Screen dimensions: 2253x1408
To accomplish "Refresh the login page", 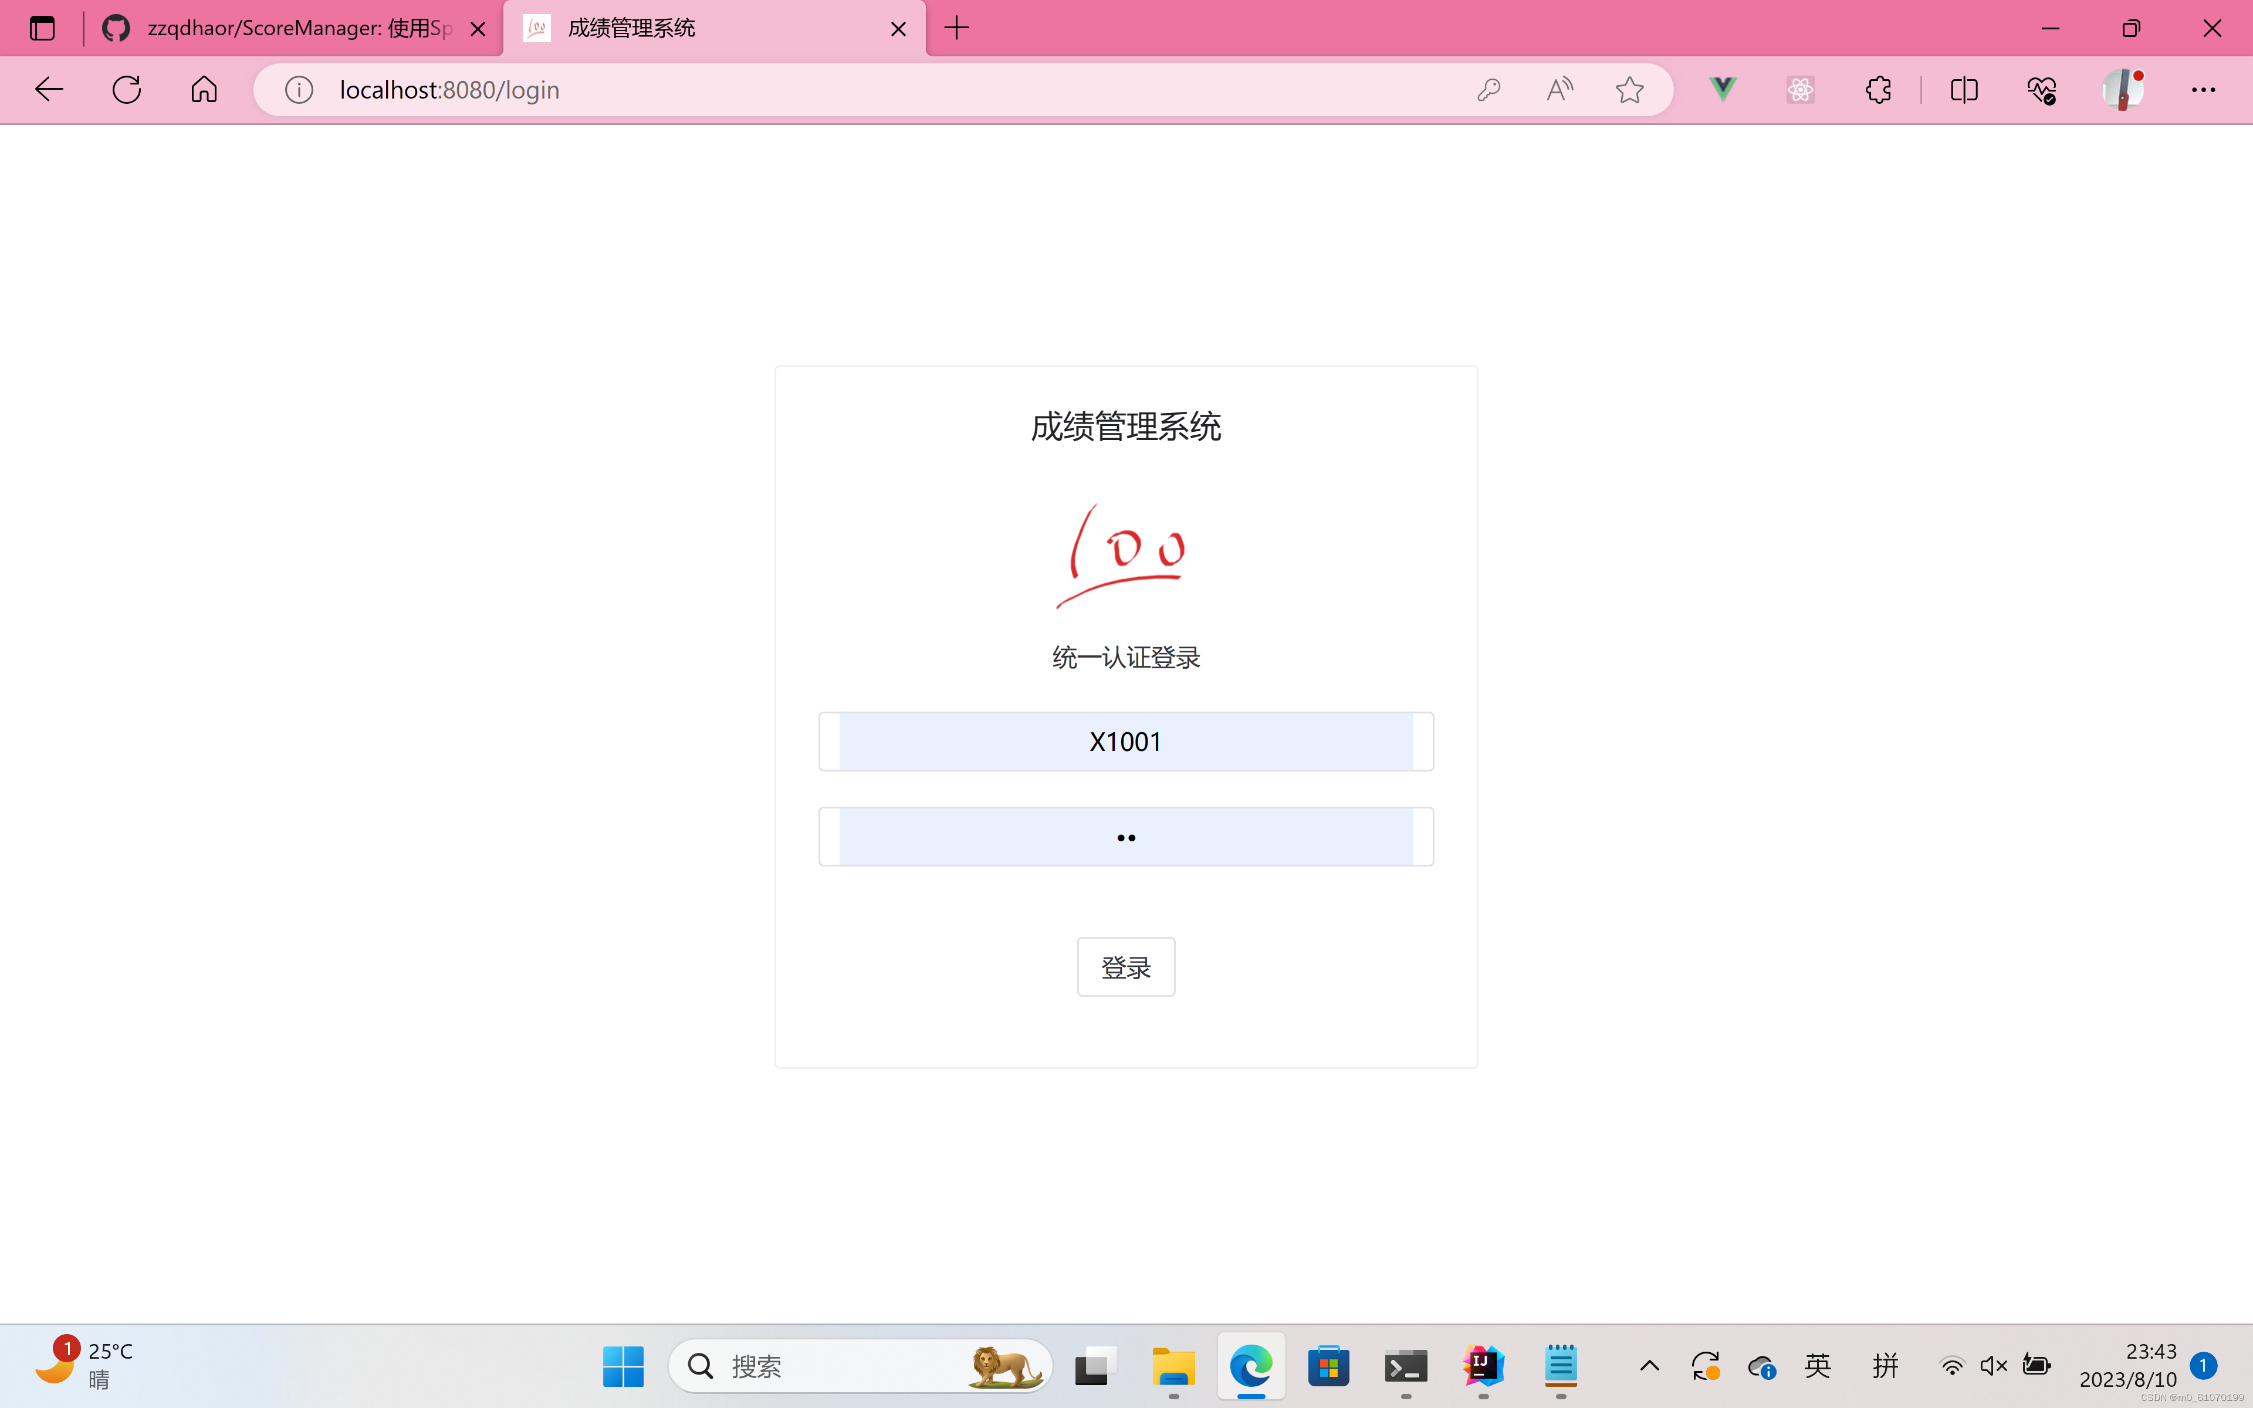I will pos(127,89).
